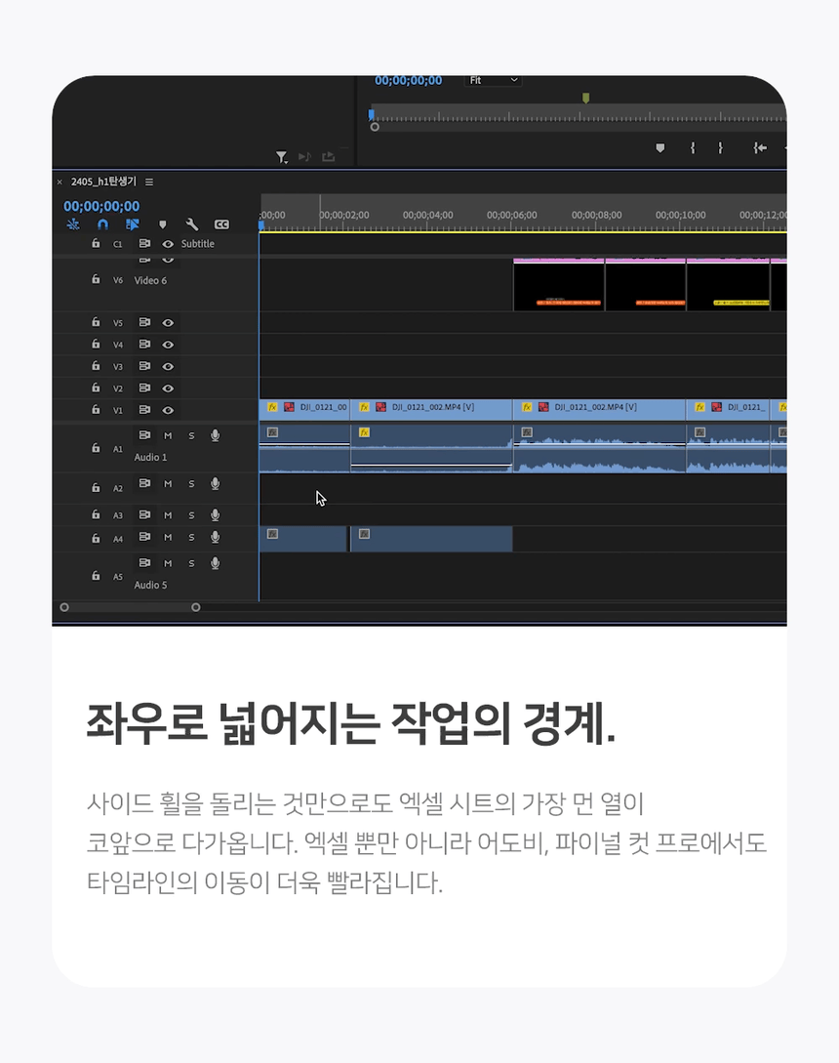Click Mark In bracket in program monitor

693,147
